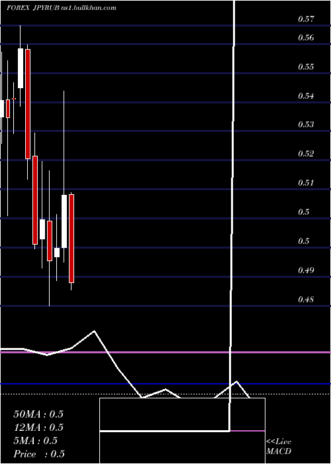Click the 0.55 price axis label
331x464 pixels.
point(306,67)
